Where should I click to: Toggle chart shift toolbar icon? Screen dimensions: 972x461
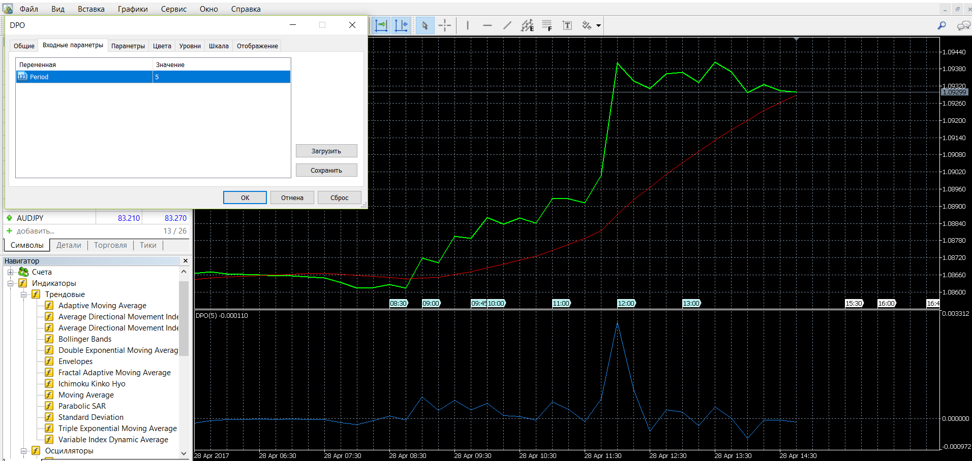[401, 25]
